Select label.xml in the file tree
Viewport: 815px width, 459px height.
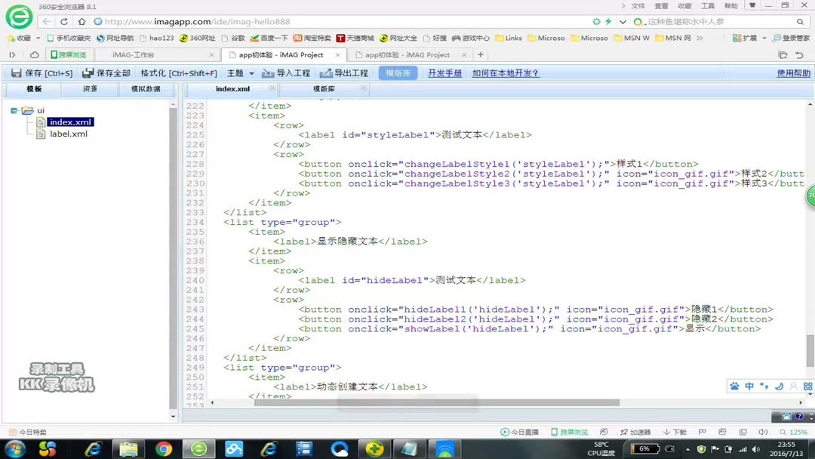point(67,134)
